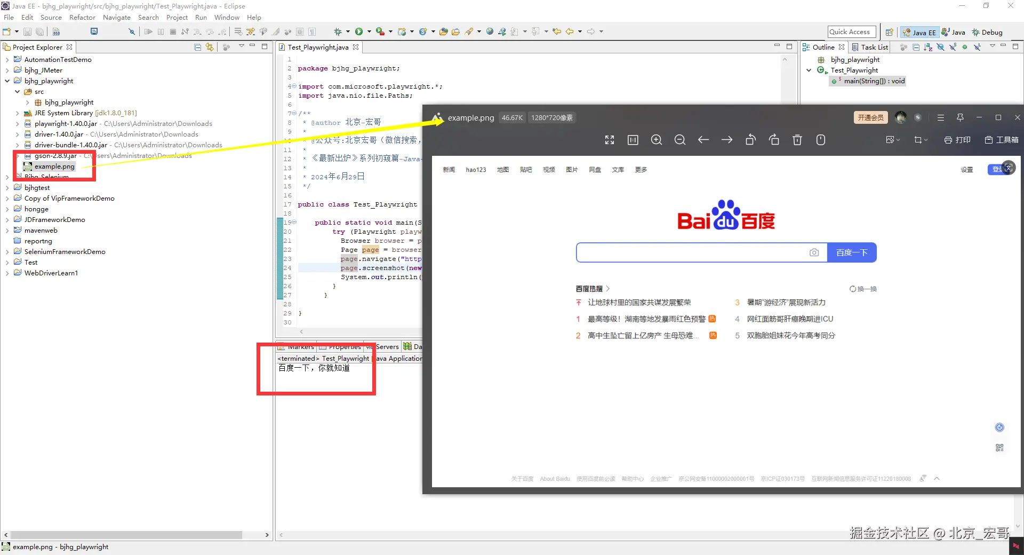Open the 工具箱 toolbox button
The image size is (1024, 555).
(1002, 140)
